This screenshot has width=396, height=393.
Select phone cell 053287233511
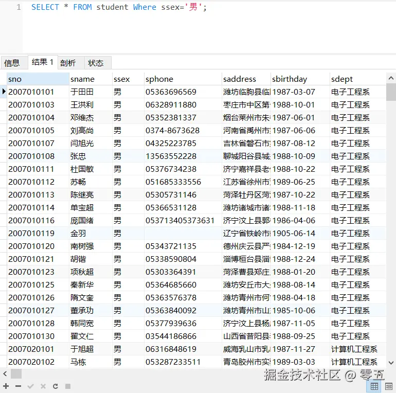tap(183, 362)
